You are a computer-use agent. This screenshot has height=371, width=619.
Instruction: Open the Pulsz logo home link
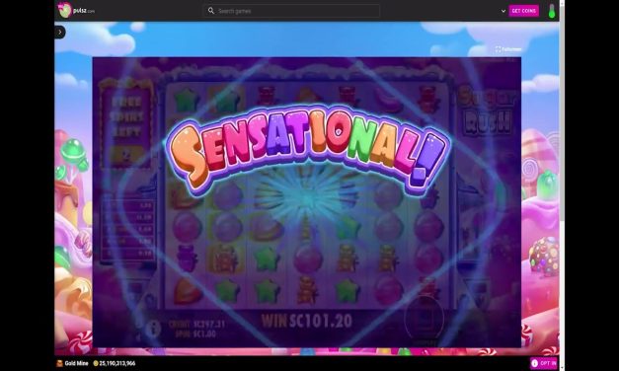click(x=76, y=10)
